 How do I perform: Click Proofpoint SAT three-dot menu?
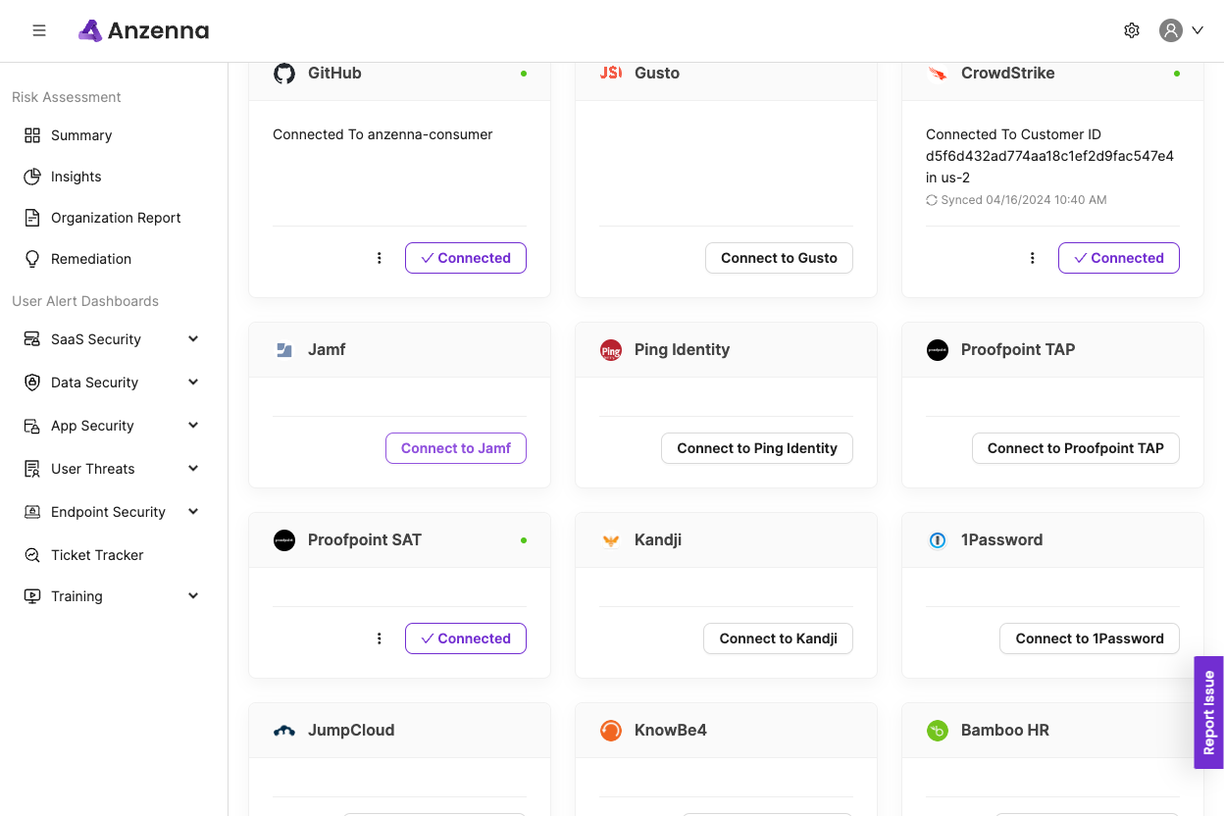(x=380, y=638)
